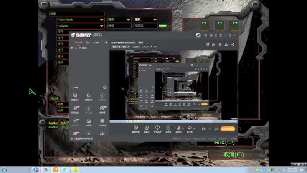307x173 pixels.
Task: Click the view count 677539
Action: (145, 47)
